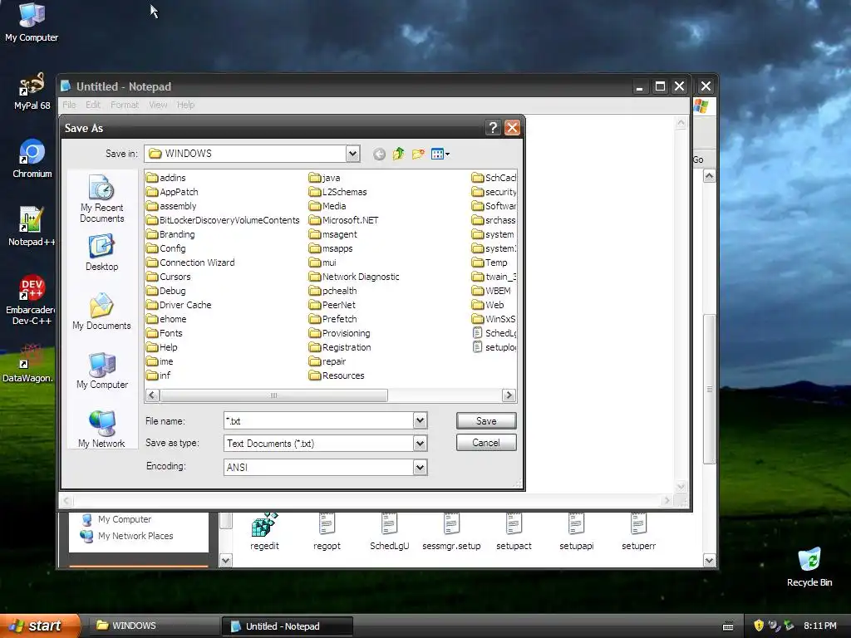The image size is (851, 638).
Task: Click the Windows start button
Action: [39, 626]
